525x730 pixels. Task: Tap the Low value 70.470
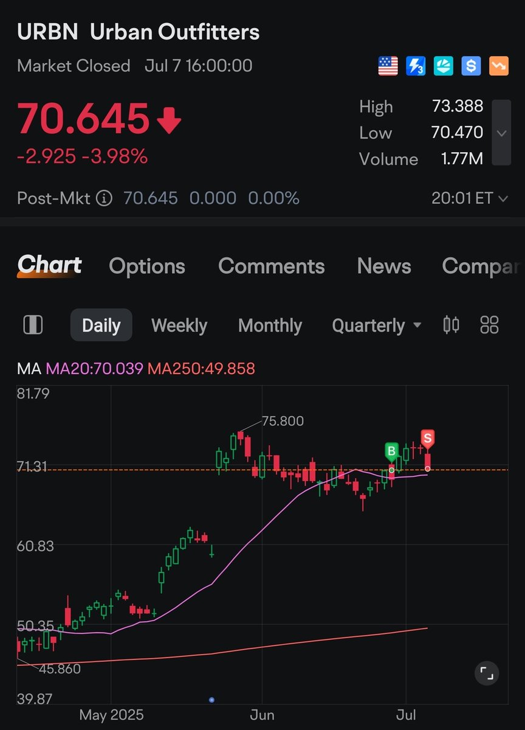[x=458, y=133]
